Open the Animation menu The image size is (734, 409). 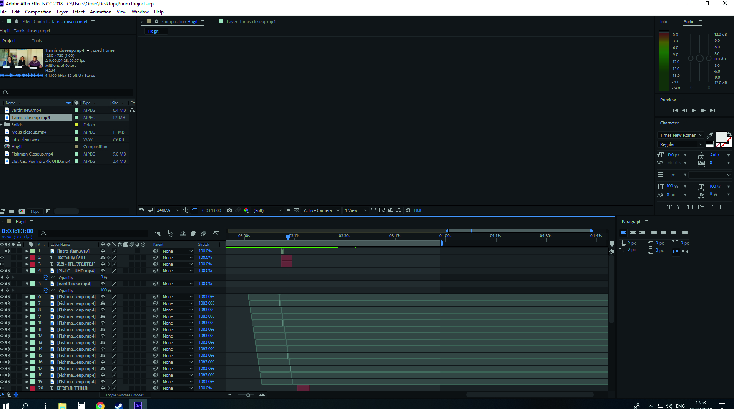click(101, 12)
